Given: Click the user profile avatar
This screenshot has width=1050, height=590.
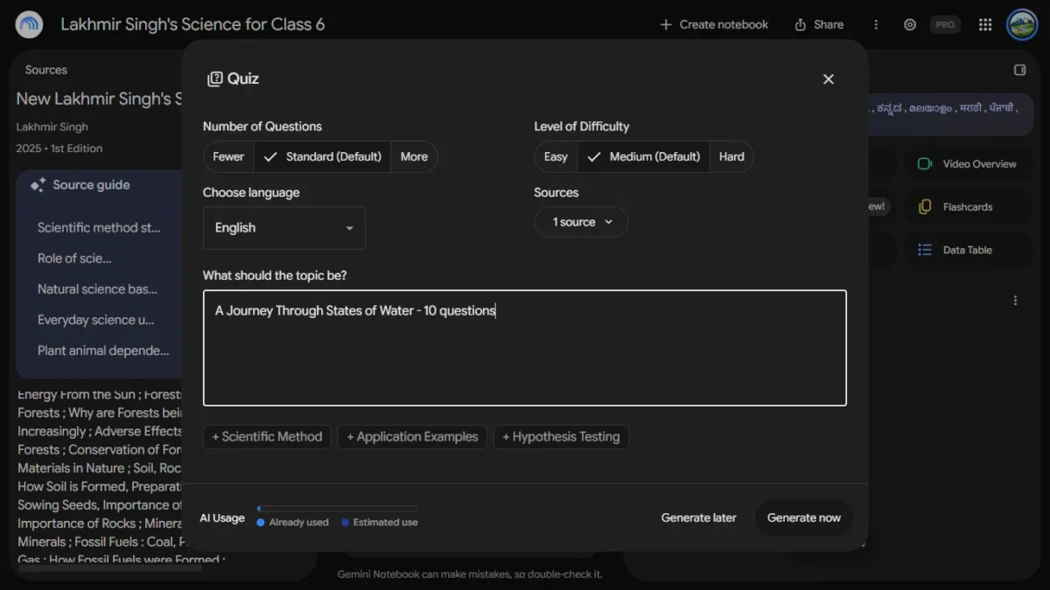Looking at the screenshot, I should [1022, 24].
